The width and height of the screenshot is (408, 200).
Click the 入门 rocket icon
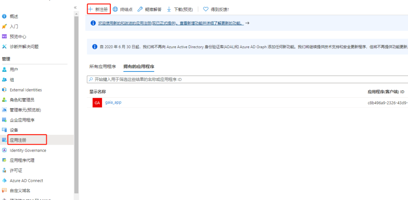pos(4,27)
